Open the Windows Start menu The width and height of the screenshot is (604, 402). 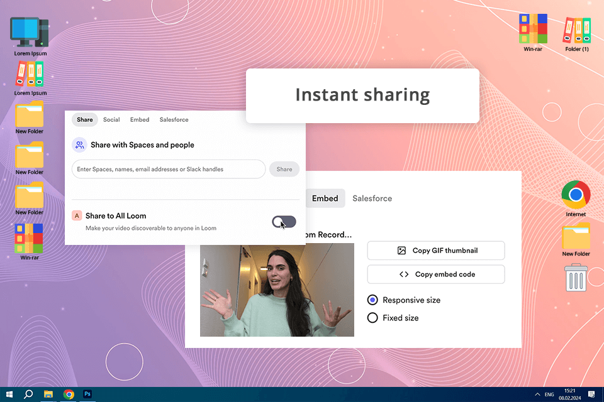9,394
